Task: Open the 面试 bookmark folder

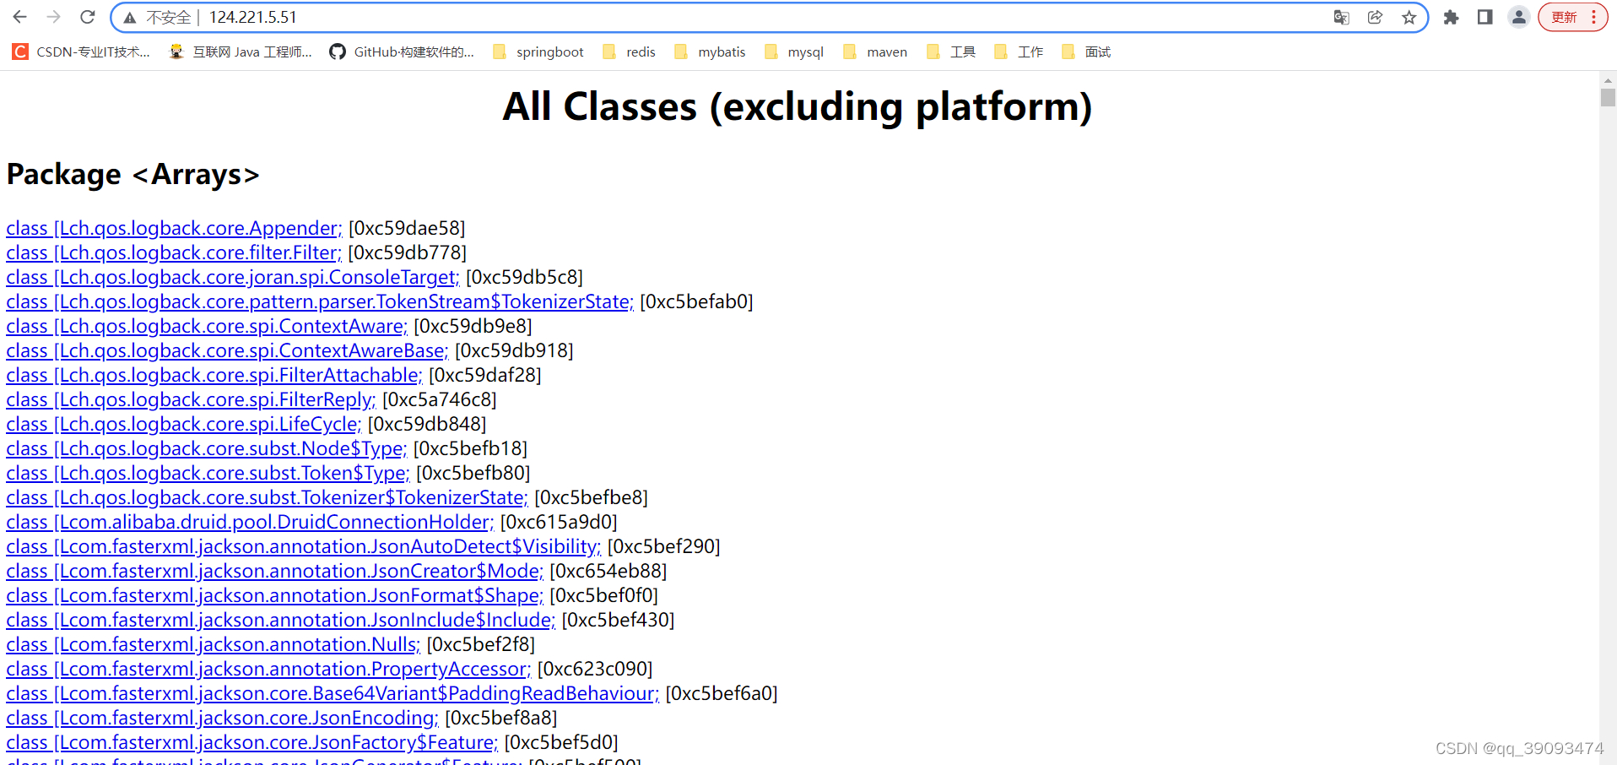Action: (1086, 52)
